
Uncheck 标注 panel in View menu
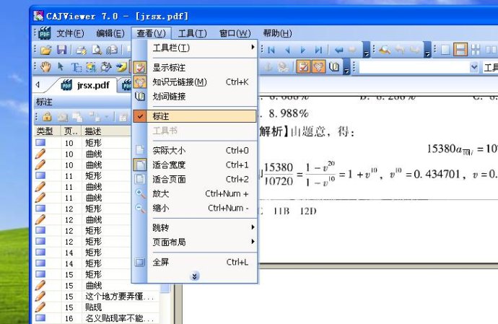tap(194, 116)
